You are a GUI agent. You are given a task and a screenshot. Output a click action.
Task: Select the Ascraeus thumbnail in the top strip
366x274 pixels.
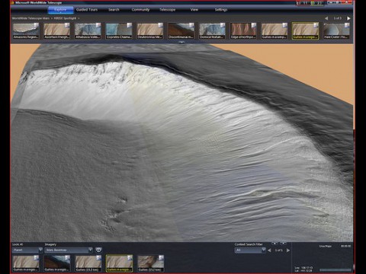click(57, 31)
